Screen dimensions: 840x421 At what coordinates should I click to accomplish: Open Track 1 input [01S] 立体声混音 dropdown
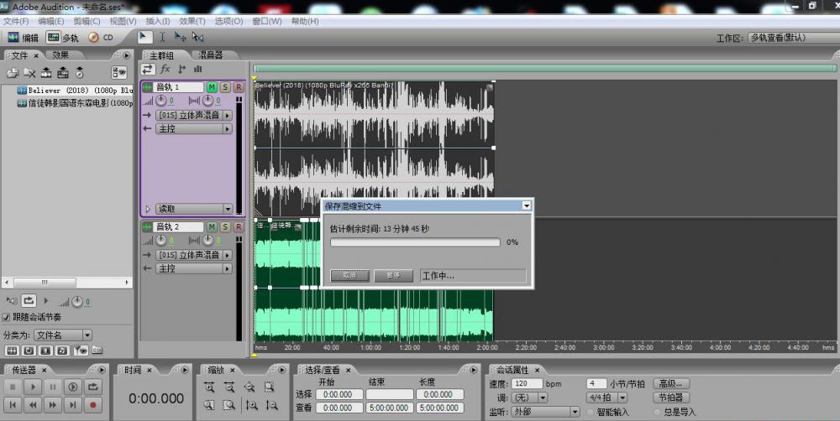[194, 115]
